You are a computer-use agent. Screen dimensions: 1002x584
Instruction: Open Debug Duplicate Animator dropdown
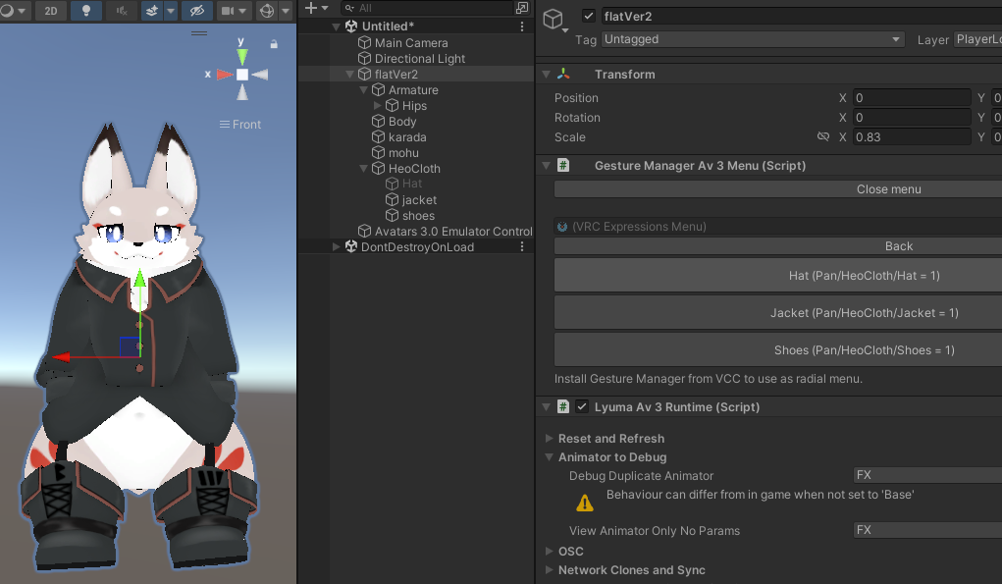[927, 475]
